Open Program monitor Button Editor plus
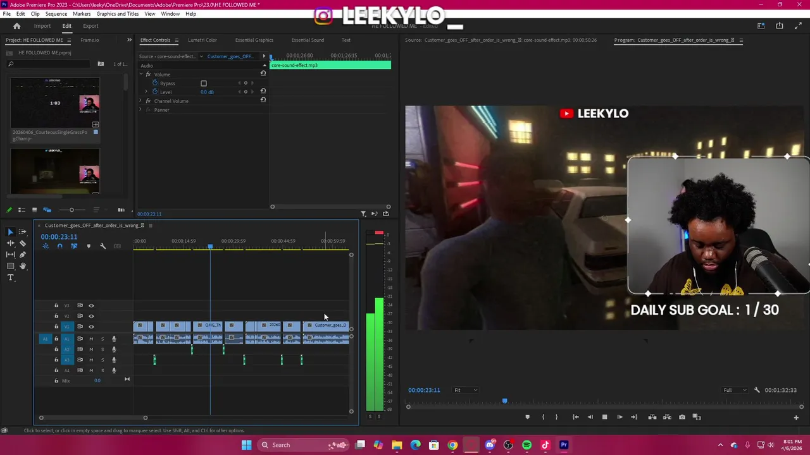 point(796,417)
